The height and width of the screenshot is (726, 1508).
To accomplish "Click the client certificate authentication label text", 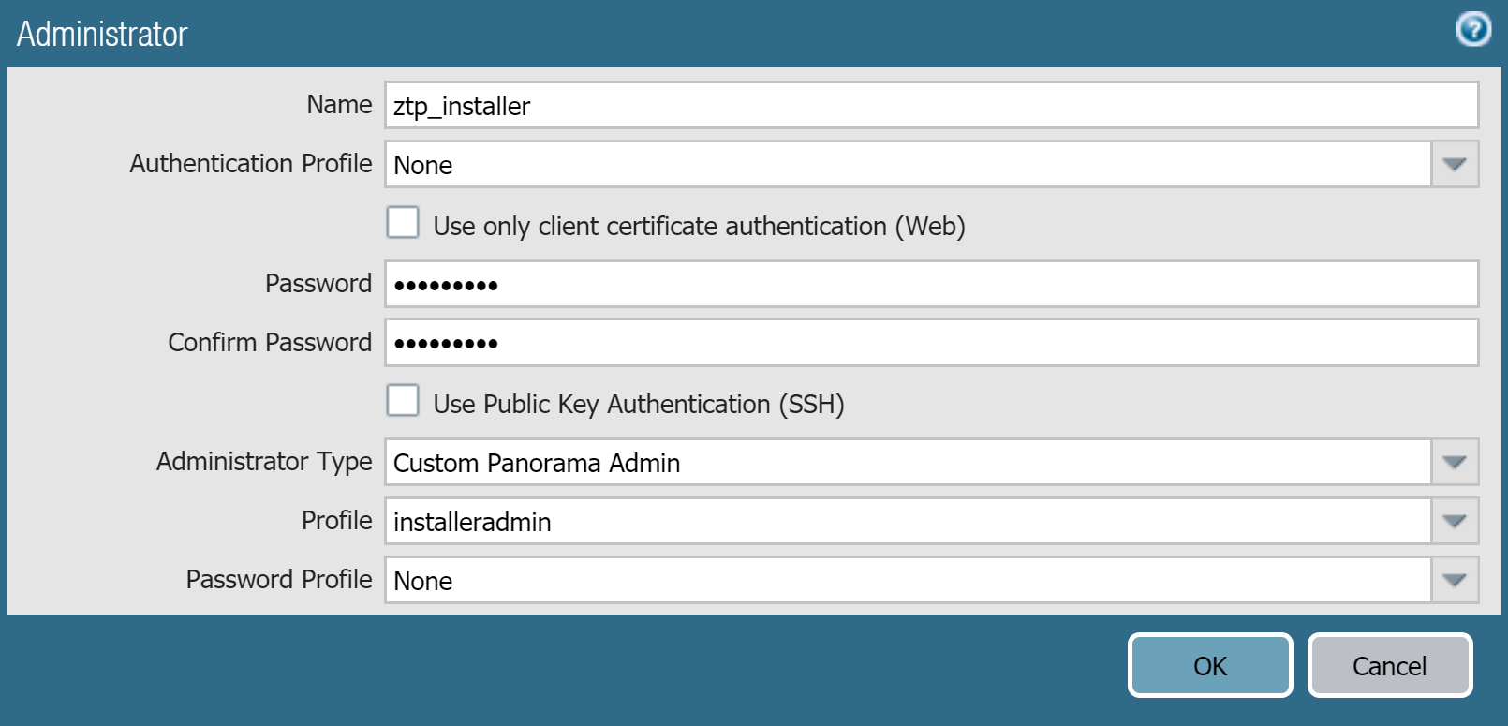I will (699, 227).
